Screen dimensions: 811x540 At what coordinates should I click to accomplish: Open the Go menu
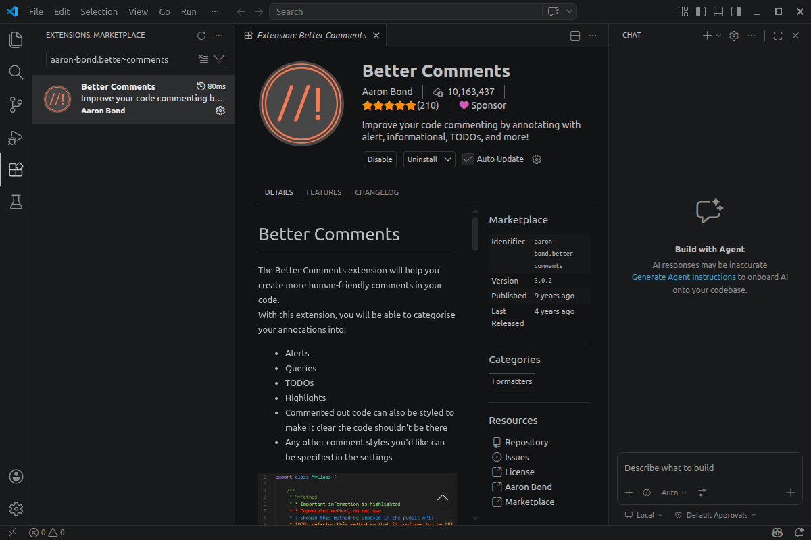165,11
